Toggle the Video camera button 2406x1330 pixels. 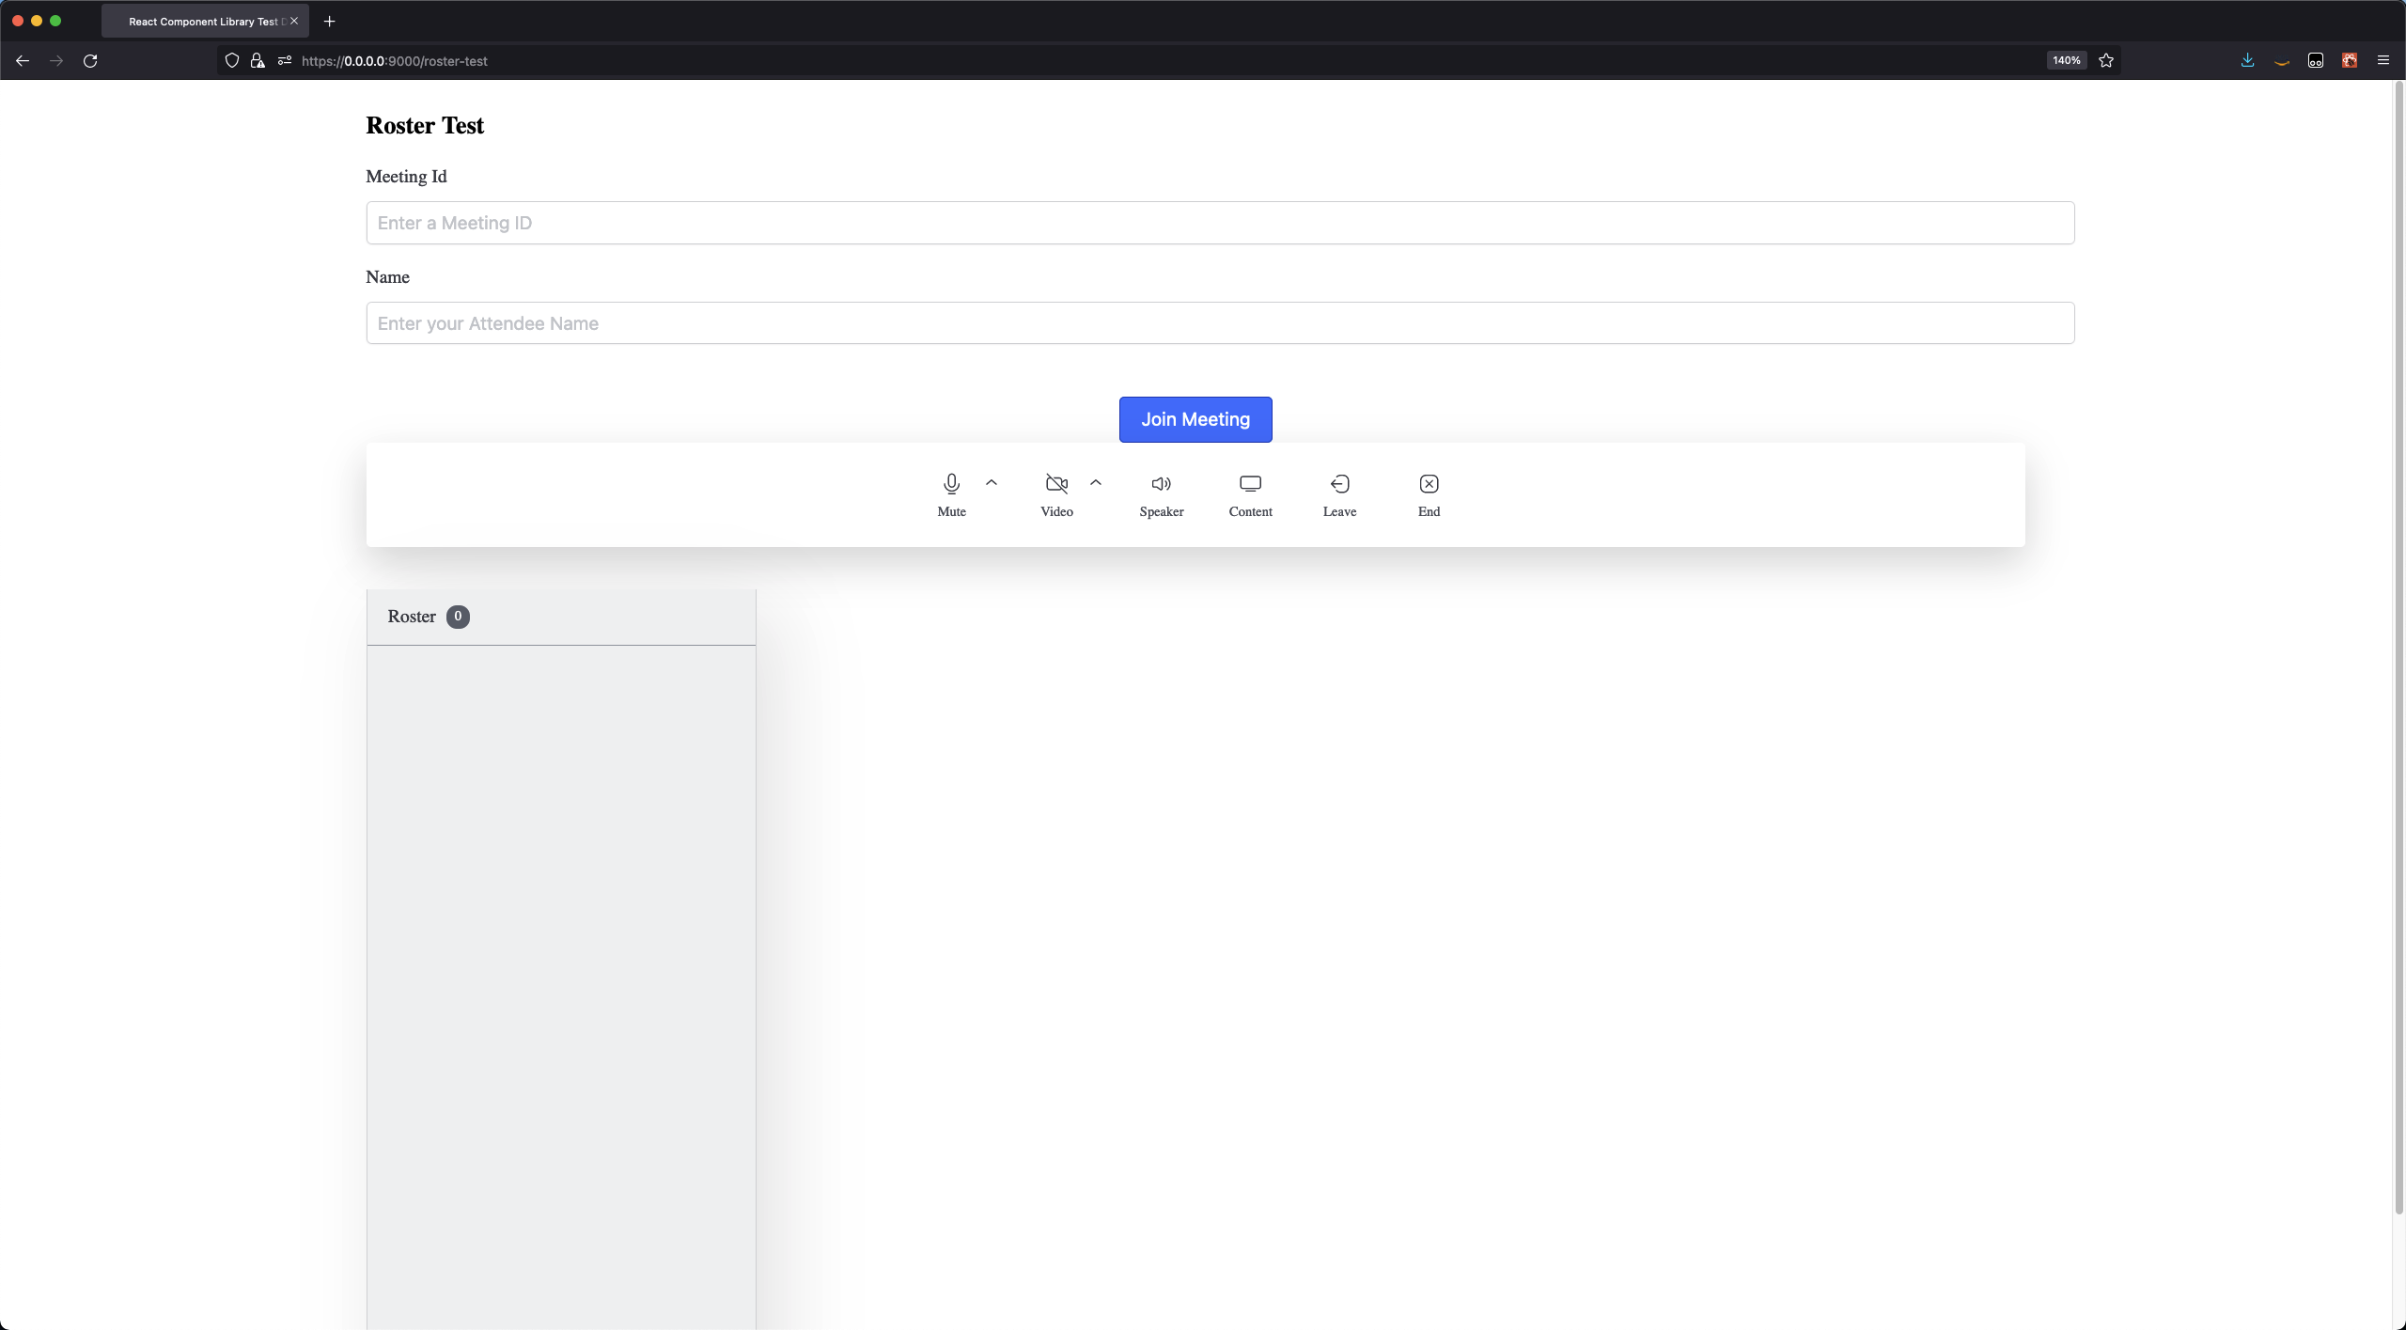pyautogui.click(x=1056, y=484)
